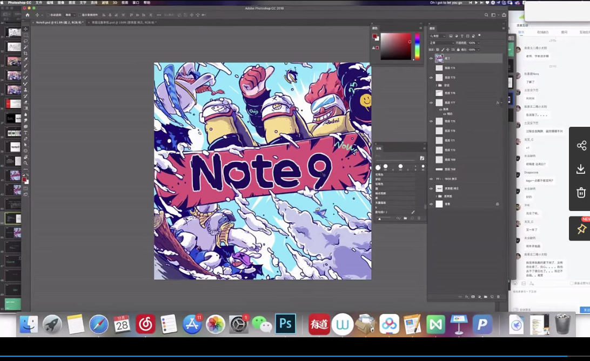Pick a color in the color field
This screenshot has width=590, height=361.
point(395,46)
